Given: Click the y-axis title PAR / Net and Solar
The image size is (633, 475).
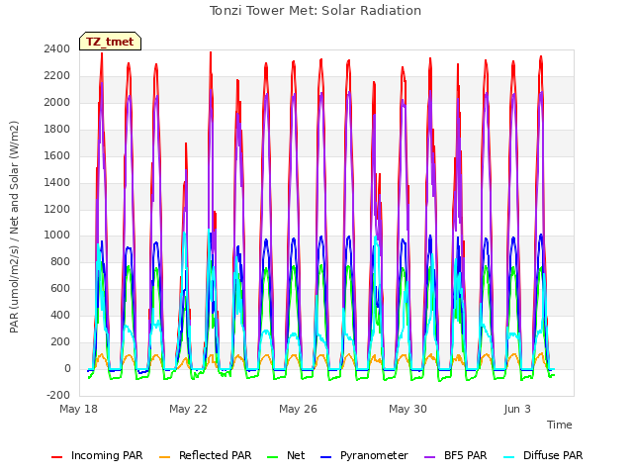Looking at the screenshot, I should click(x=14, y=227).
